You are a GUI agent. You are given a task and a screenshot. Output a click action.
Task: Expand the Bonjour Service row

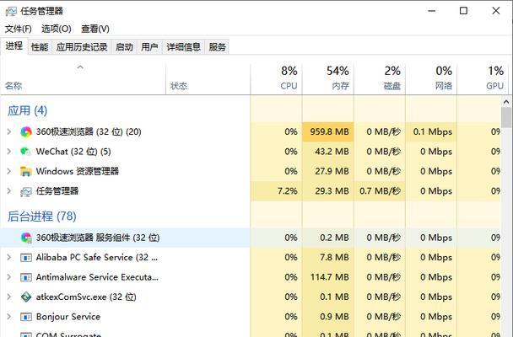tap(9, 317)
